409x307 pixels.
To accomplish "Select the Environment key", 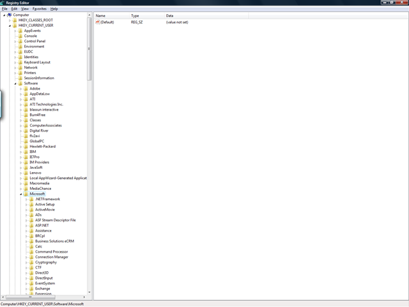I will point(34,47).
